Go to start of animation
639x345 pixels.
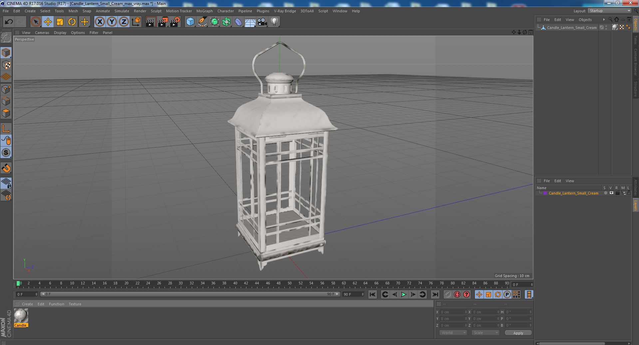coord(372,294)
